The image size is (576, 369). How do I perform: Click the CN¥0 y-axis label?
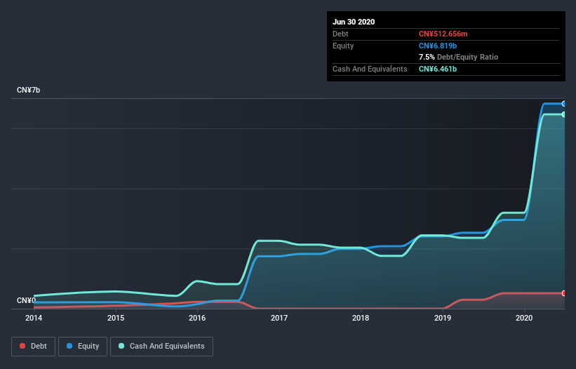(x=26, y=300)
